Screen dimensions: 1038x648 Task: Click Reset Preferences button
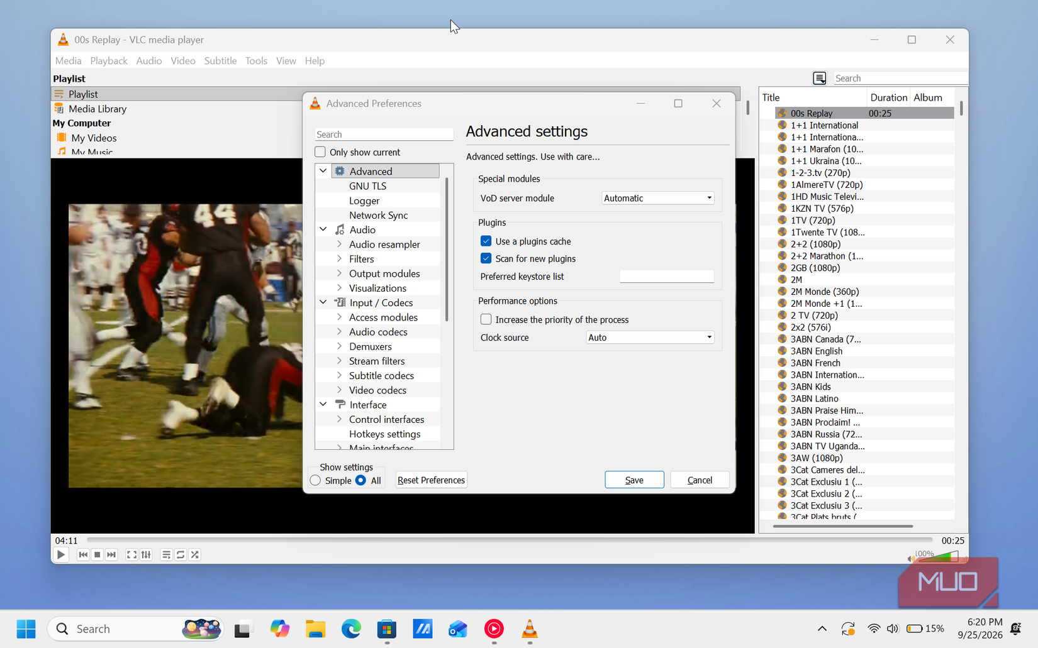(431, 480)
